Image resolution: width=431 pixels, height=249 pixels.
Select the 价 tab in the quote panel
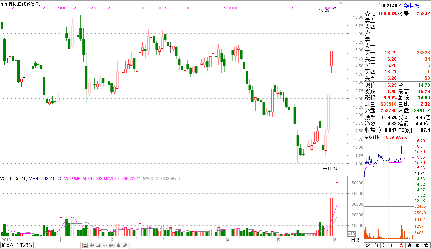377,246
